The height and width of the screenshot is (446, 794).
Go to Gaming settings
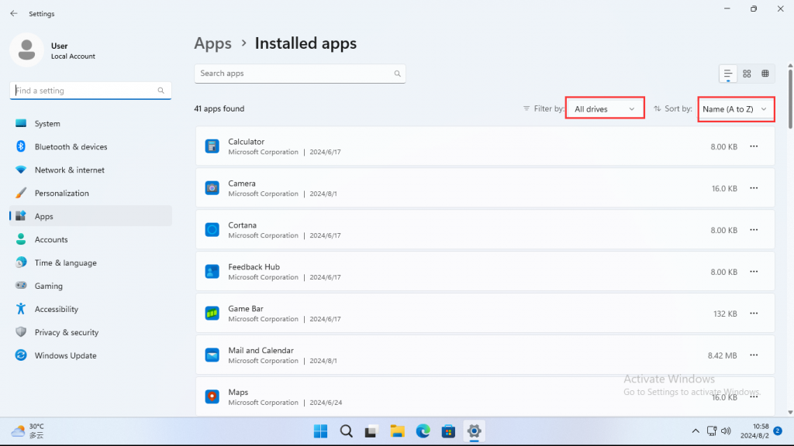point(91,286)
